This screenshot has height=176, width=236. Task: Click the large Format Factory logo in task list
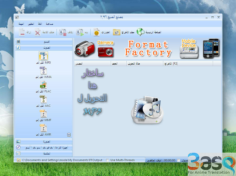[148, 110]
